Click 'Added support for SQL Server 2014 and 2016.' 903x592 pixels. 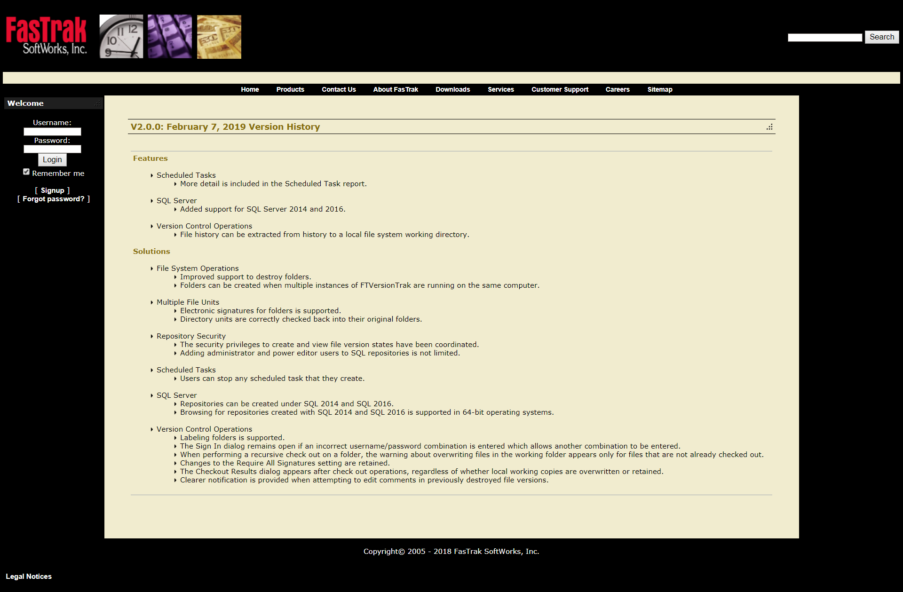[x=263, y=209]
